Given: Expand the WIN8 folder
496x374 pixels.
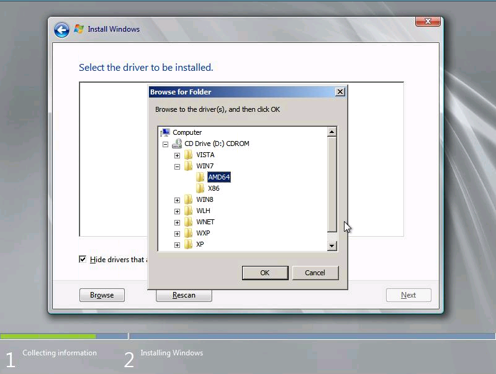Looking at the screenshot, I should 177,200.
